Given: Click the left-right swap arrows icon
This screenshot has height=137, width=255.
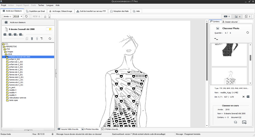Looking at the screenshot, I should 216,39.
